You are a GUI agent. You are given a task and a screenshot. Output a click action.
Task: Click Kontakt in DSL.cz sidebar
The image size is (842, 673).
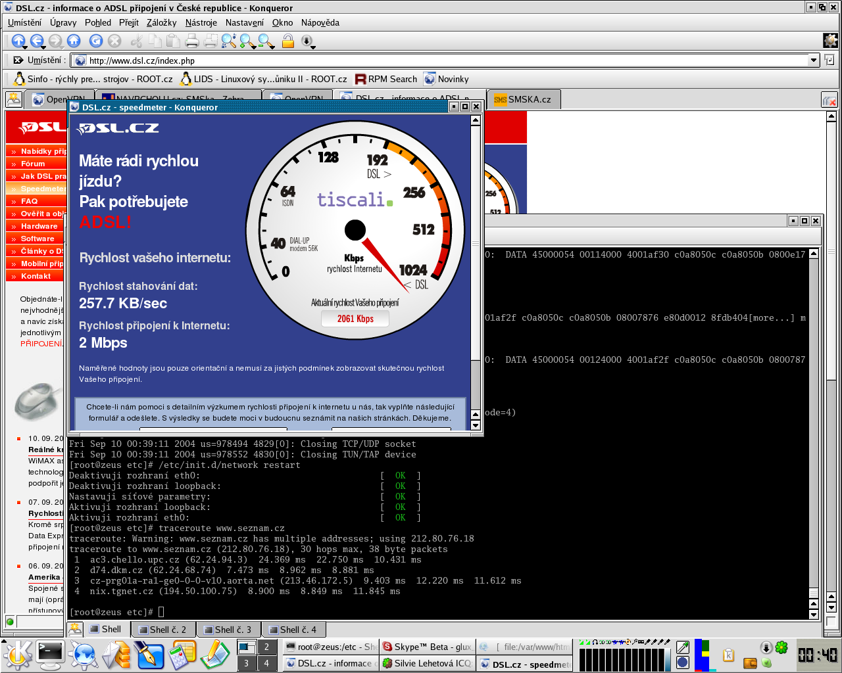click(x=36, y=276)
